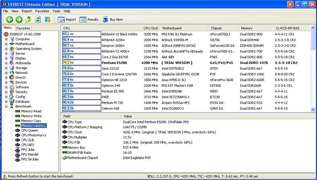Collapse the Benchmark tree node
This screenshot has width=317, height=180.
coord(6,106)
